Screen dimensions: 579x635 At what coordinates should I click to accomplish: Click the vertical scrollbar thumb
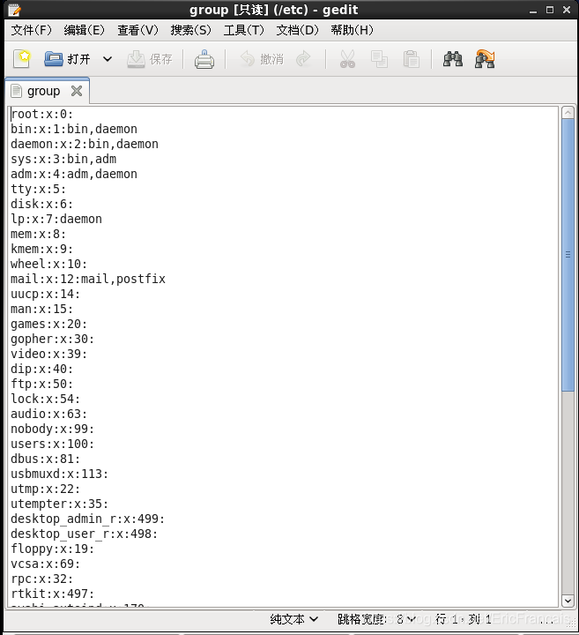tap(568, 255)
